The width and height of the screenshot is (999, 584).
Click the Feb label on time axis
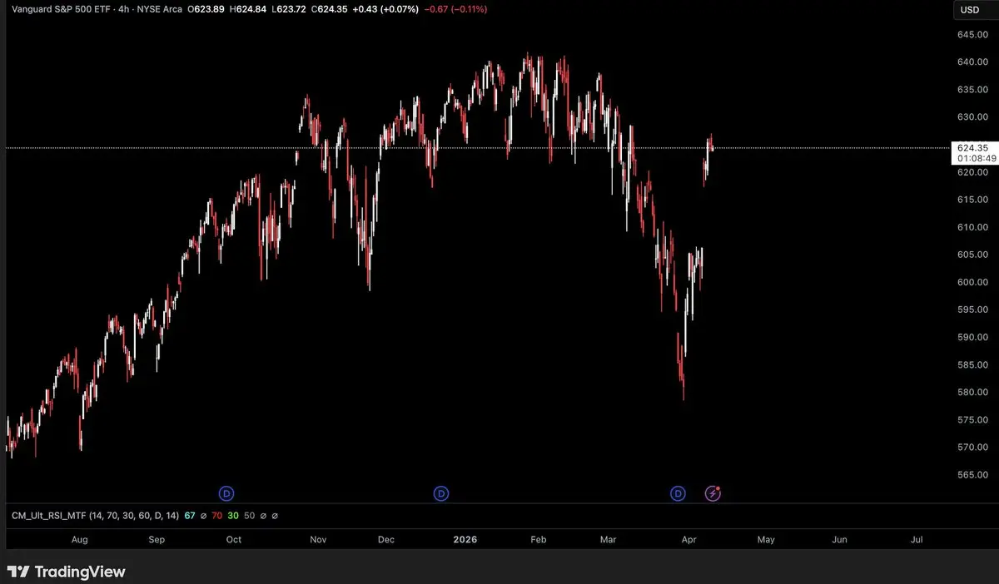click(x=539, y=539)
